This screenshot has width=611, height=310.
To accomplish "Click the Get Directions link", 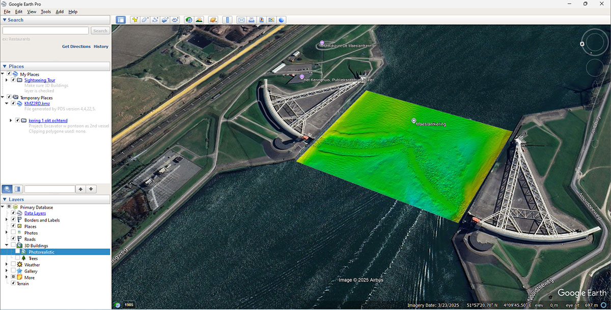I will point(76,46).
